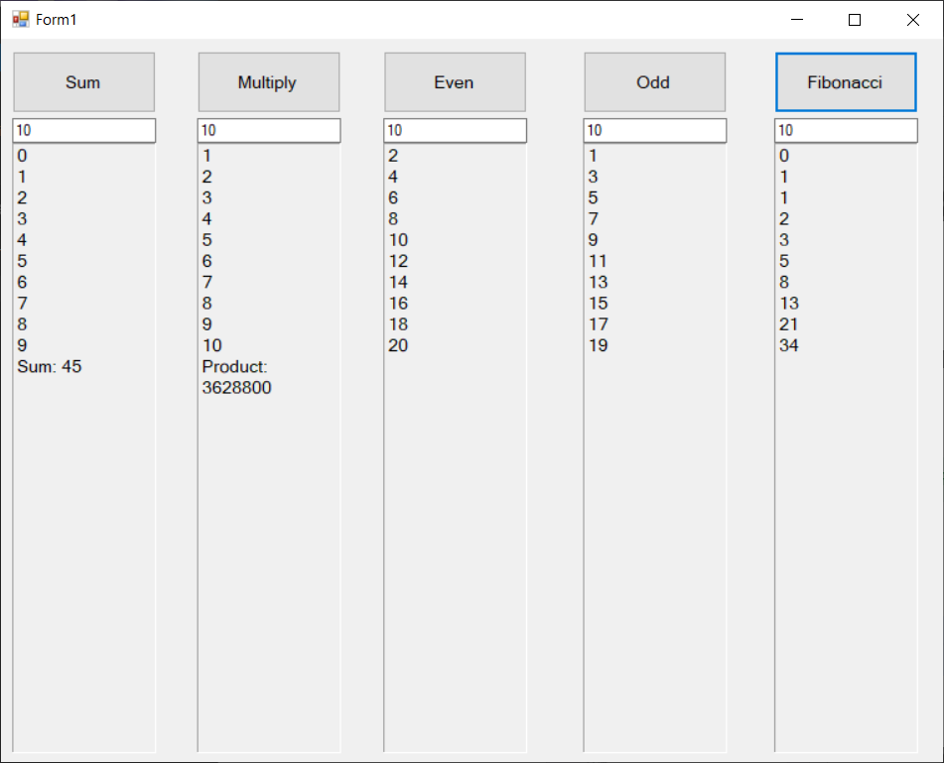This screenshot has width=944, height=763.
Task: Activate the Fibonacci button
Action: point(846,81)
